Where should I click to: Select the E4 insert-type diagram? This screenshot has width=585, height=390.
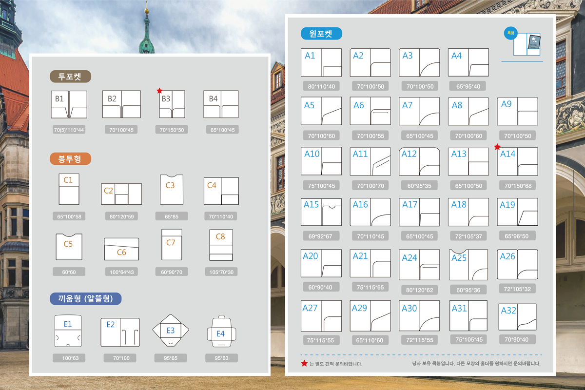[221, 332]
